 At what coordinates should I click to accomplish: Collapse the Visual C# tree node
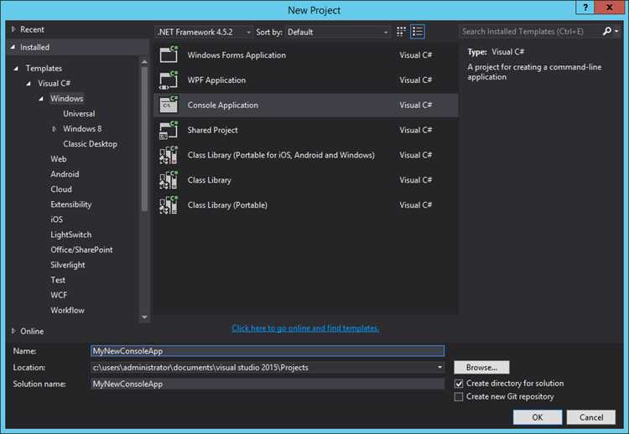[x=29, y=84]
